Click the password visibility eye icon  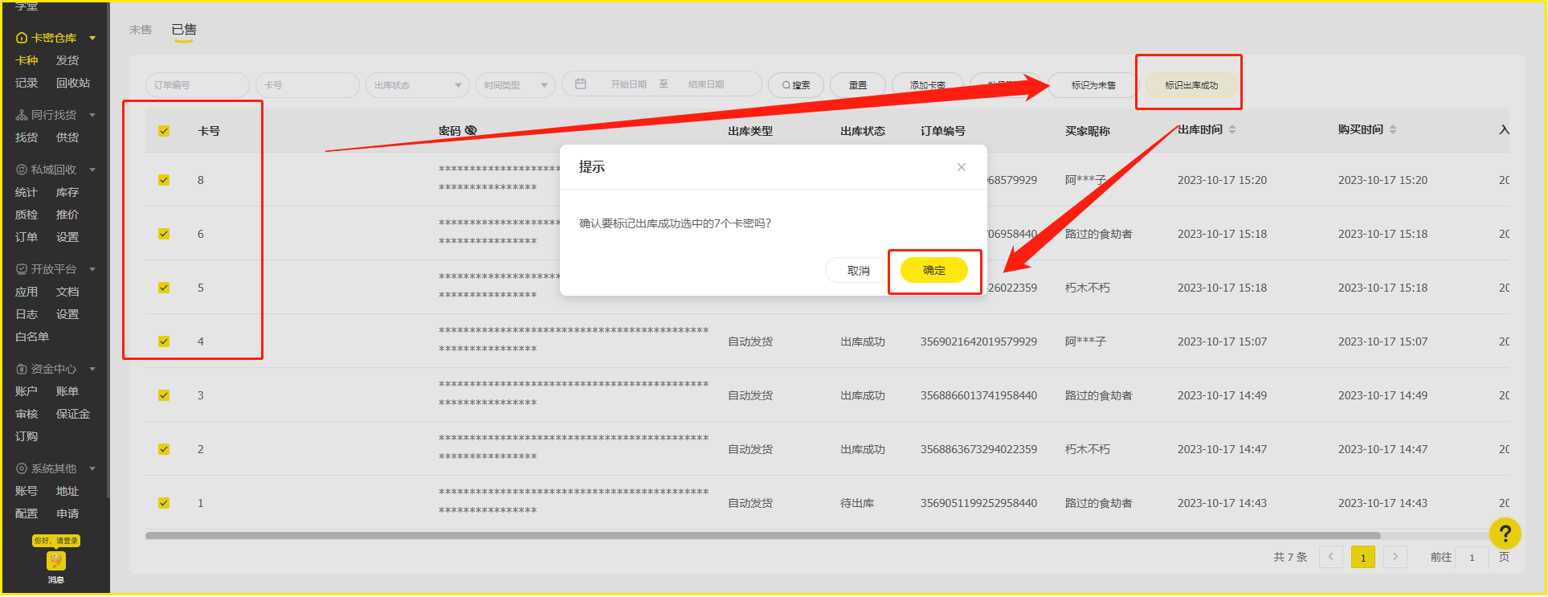tap(471, 130)
